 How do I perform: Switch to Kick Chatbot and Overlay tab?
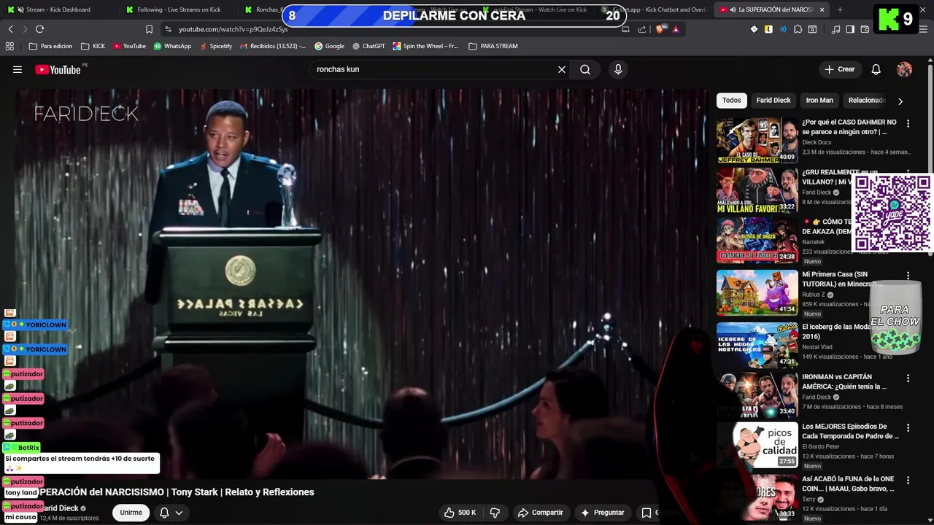657,9
